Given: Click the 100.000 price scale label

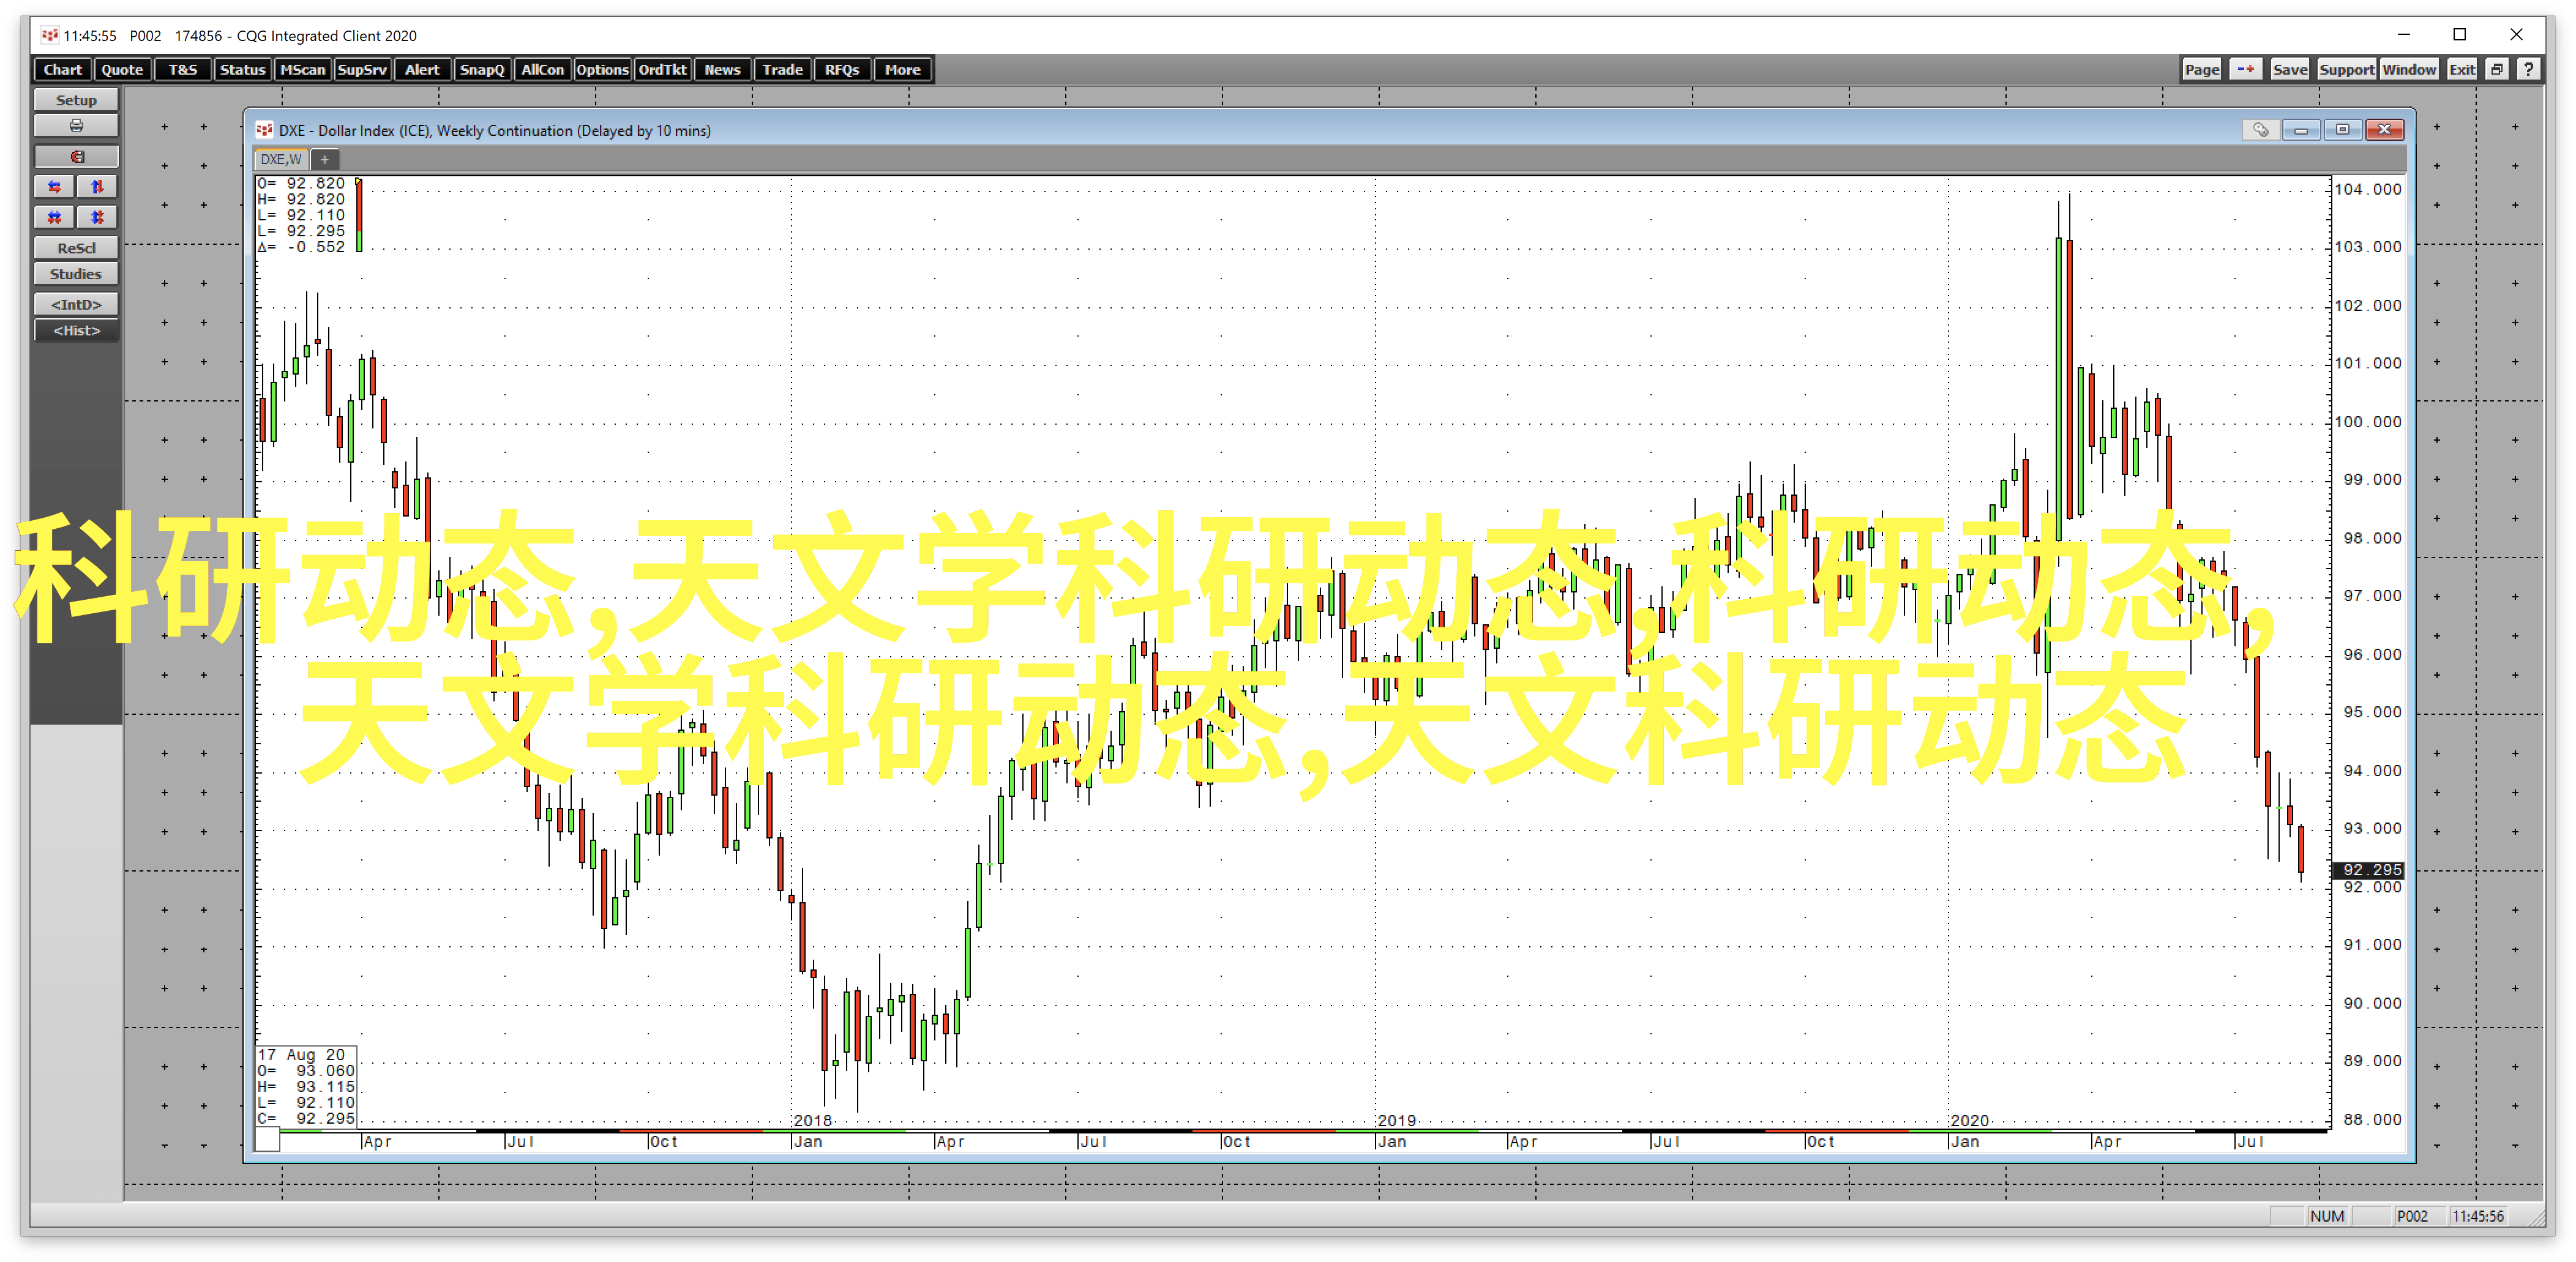Looking at the screenshot, I should (2367, 422).
